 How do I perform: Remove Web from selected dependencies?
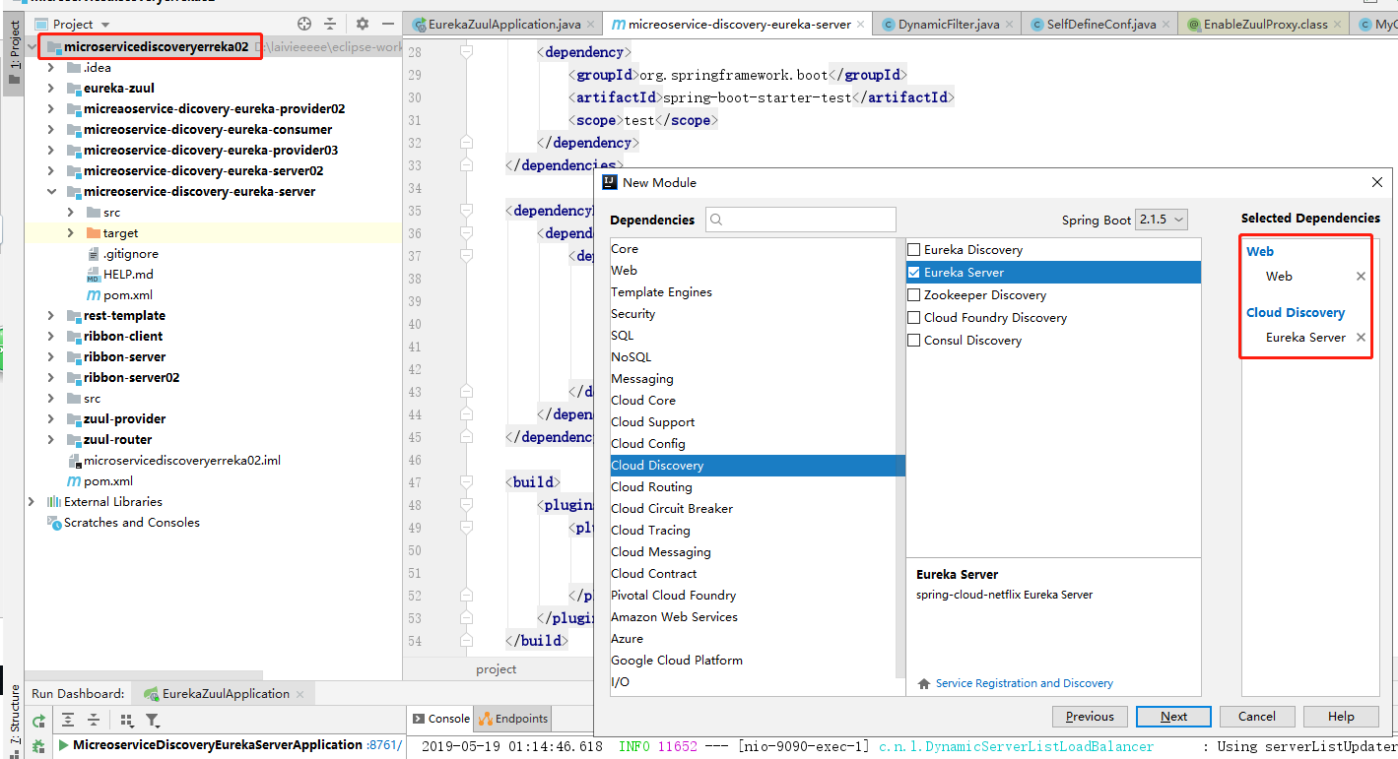point(1361,277)
